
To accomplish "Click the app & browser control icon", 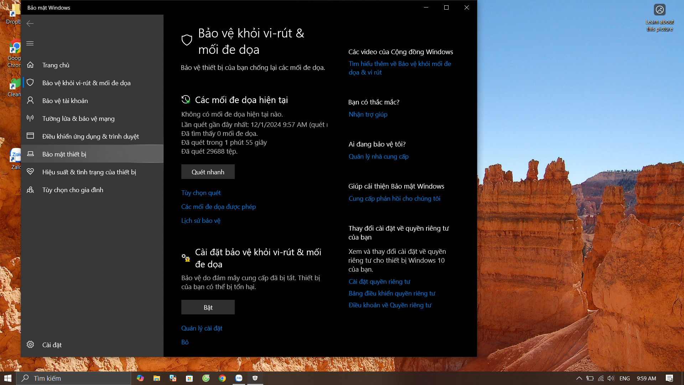I will click(x=30, y=136).
